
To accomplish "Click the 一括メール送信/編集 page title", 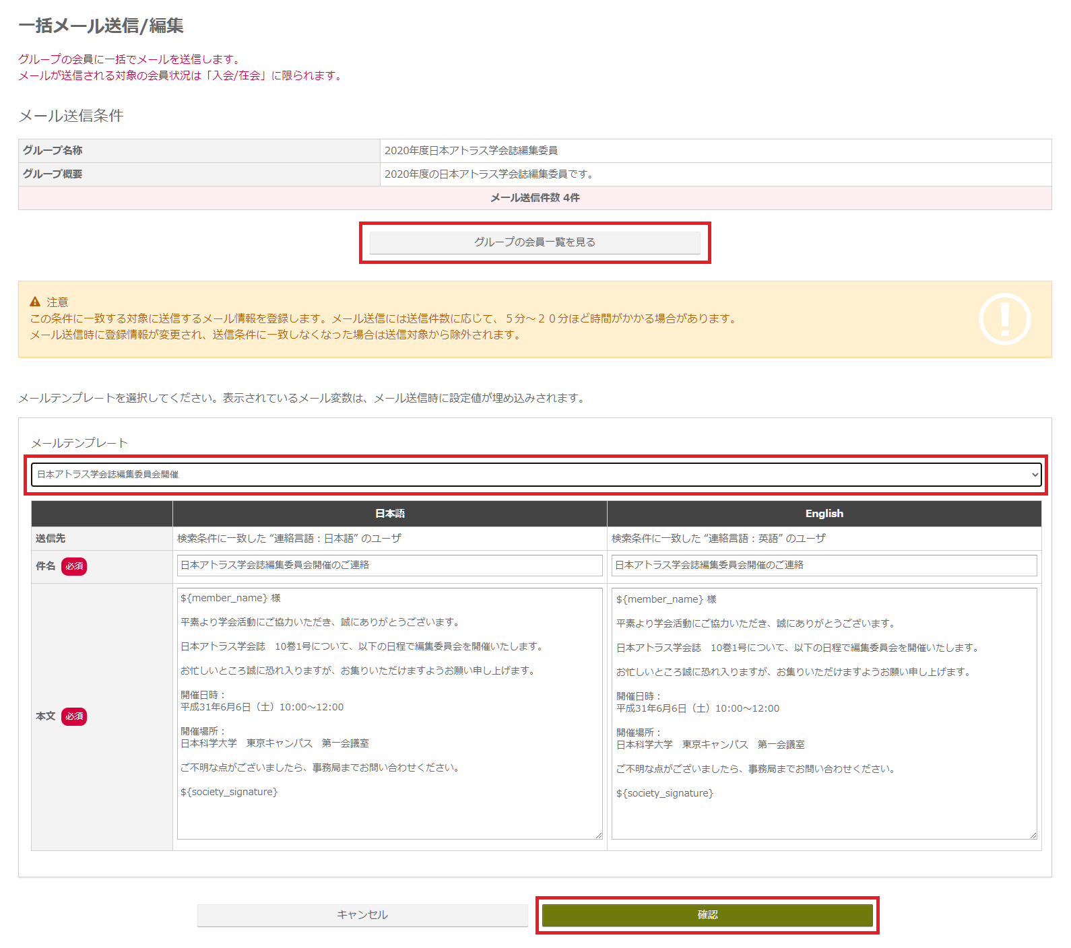I will [101, 26].
